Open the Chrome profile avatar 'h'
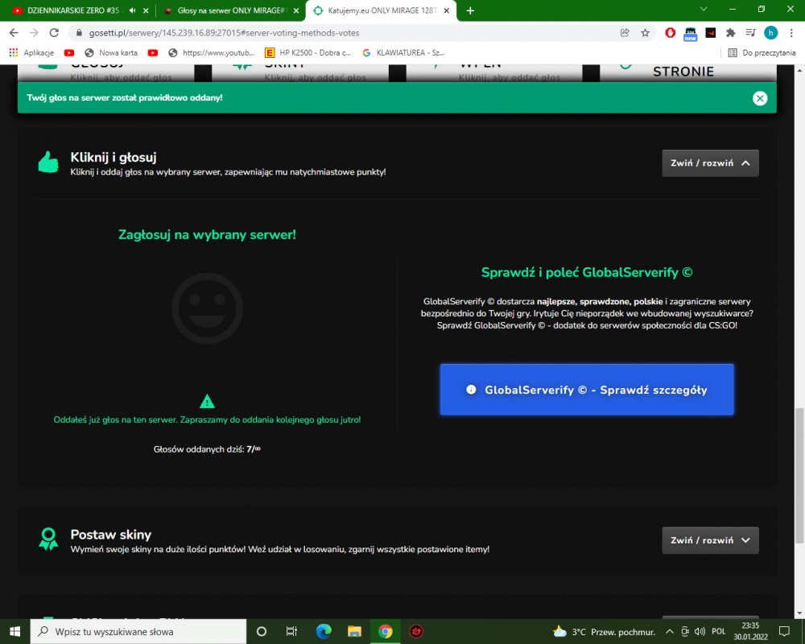 (x=770, y=33)
